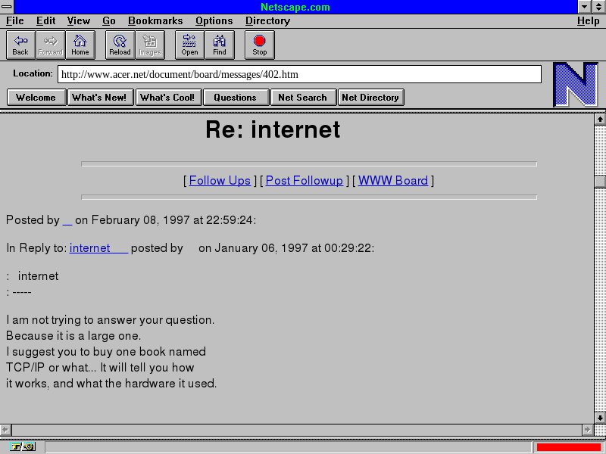Click the 'Because it is a large one.' line
This screenshot has width=606, height=454.
73,336
